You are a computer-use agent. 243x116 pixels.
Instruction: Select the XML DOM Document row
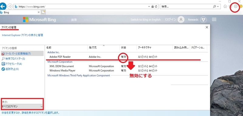pos(127,66)
